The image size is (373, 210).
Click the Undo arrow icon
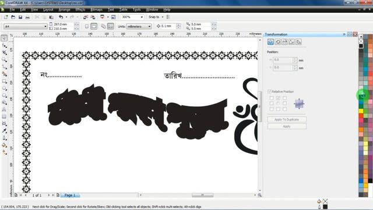[x=61, y=17]
